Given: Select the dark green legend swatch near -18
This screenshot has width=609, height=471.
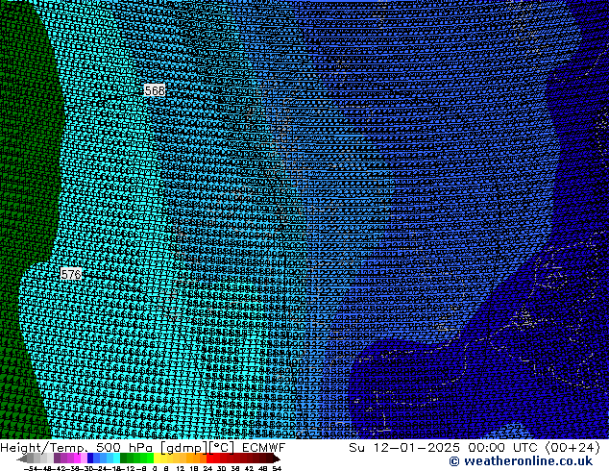Looking at the screenshot, I should 123,458.
